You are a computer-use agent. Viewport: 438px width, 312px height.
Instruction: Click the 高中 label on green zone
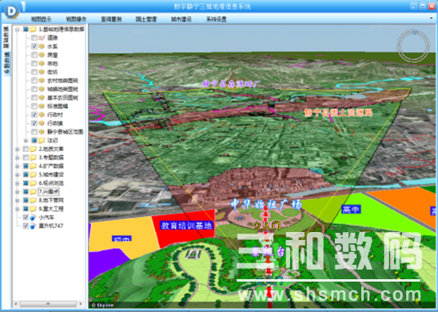pos(351,209)
